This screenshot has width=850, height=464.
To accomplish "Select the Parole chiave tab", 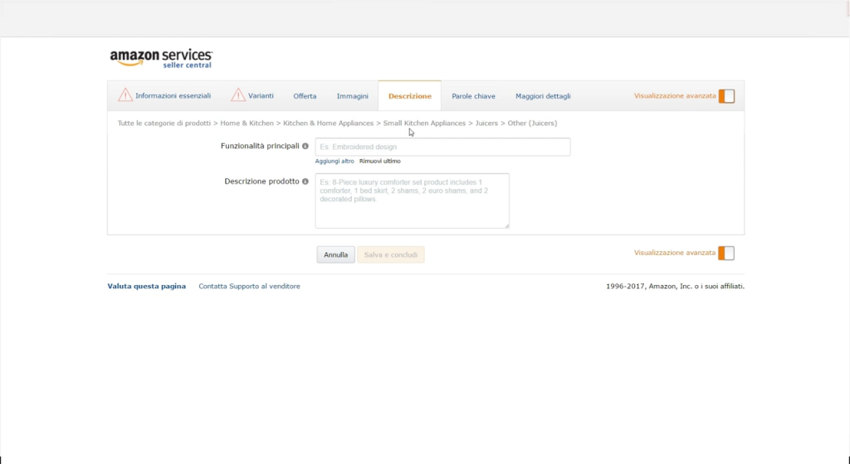I will (473, 96).
